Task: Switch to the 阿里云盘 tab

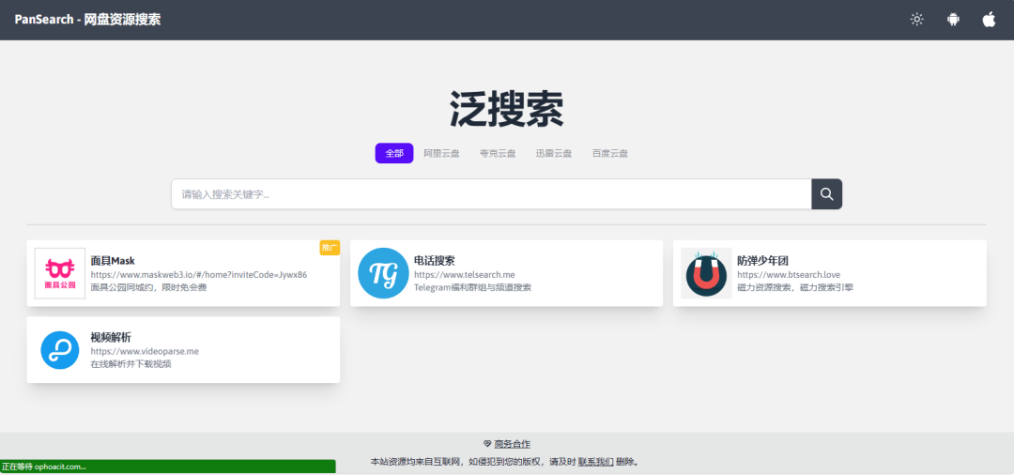Action: tap(441, 154)
